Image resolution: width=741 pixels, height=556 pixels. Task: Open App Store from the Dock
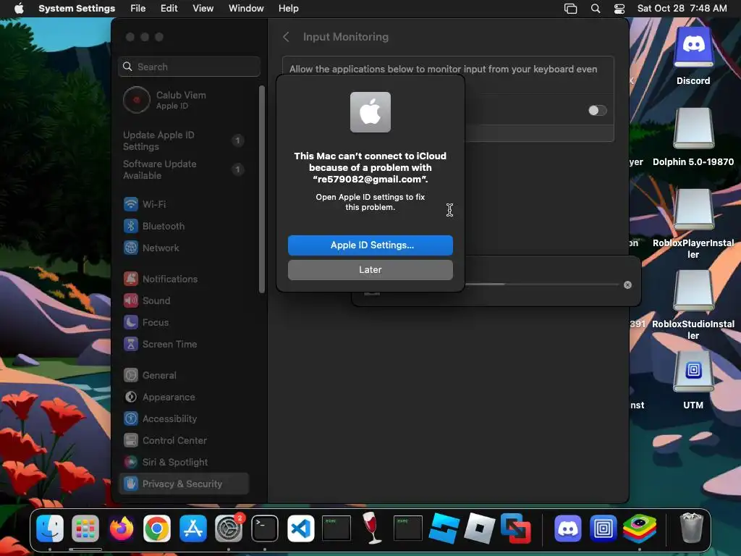192,528
